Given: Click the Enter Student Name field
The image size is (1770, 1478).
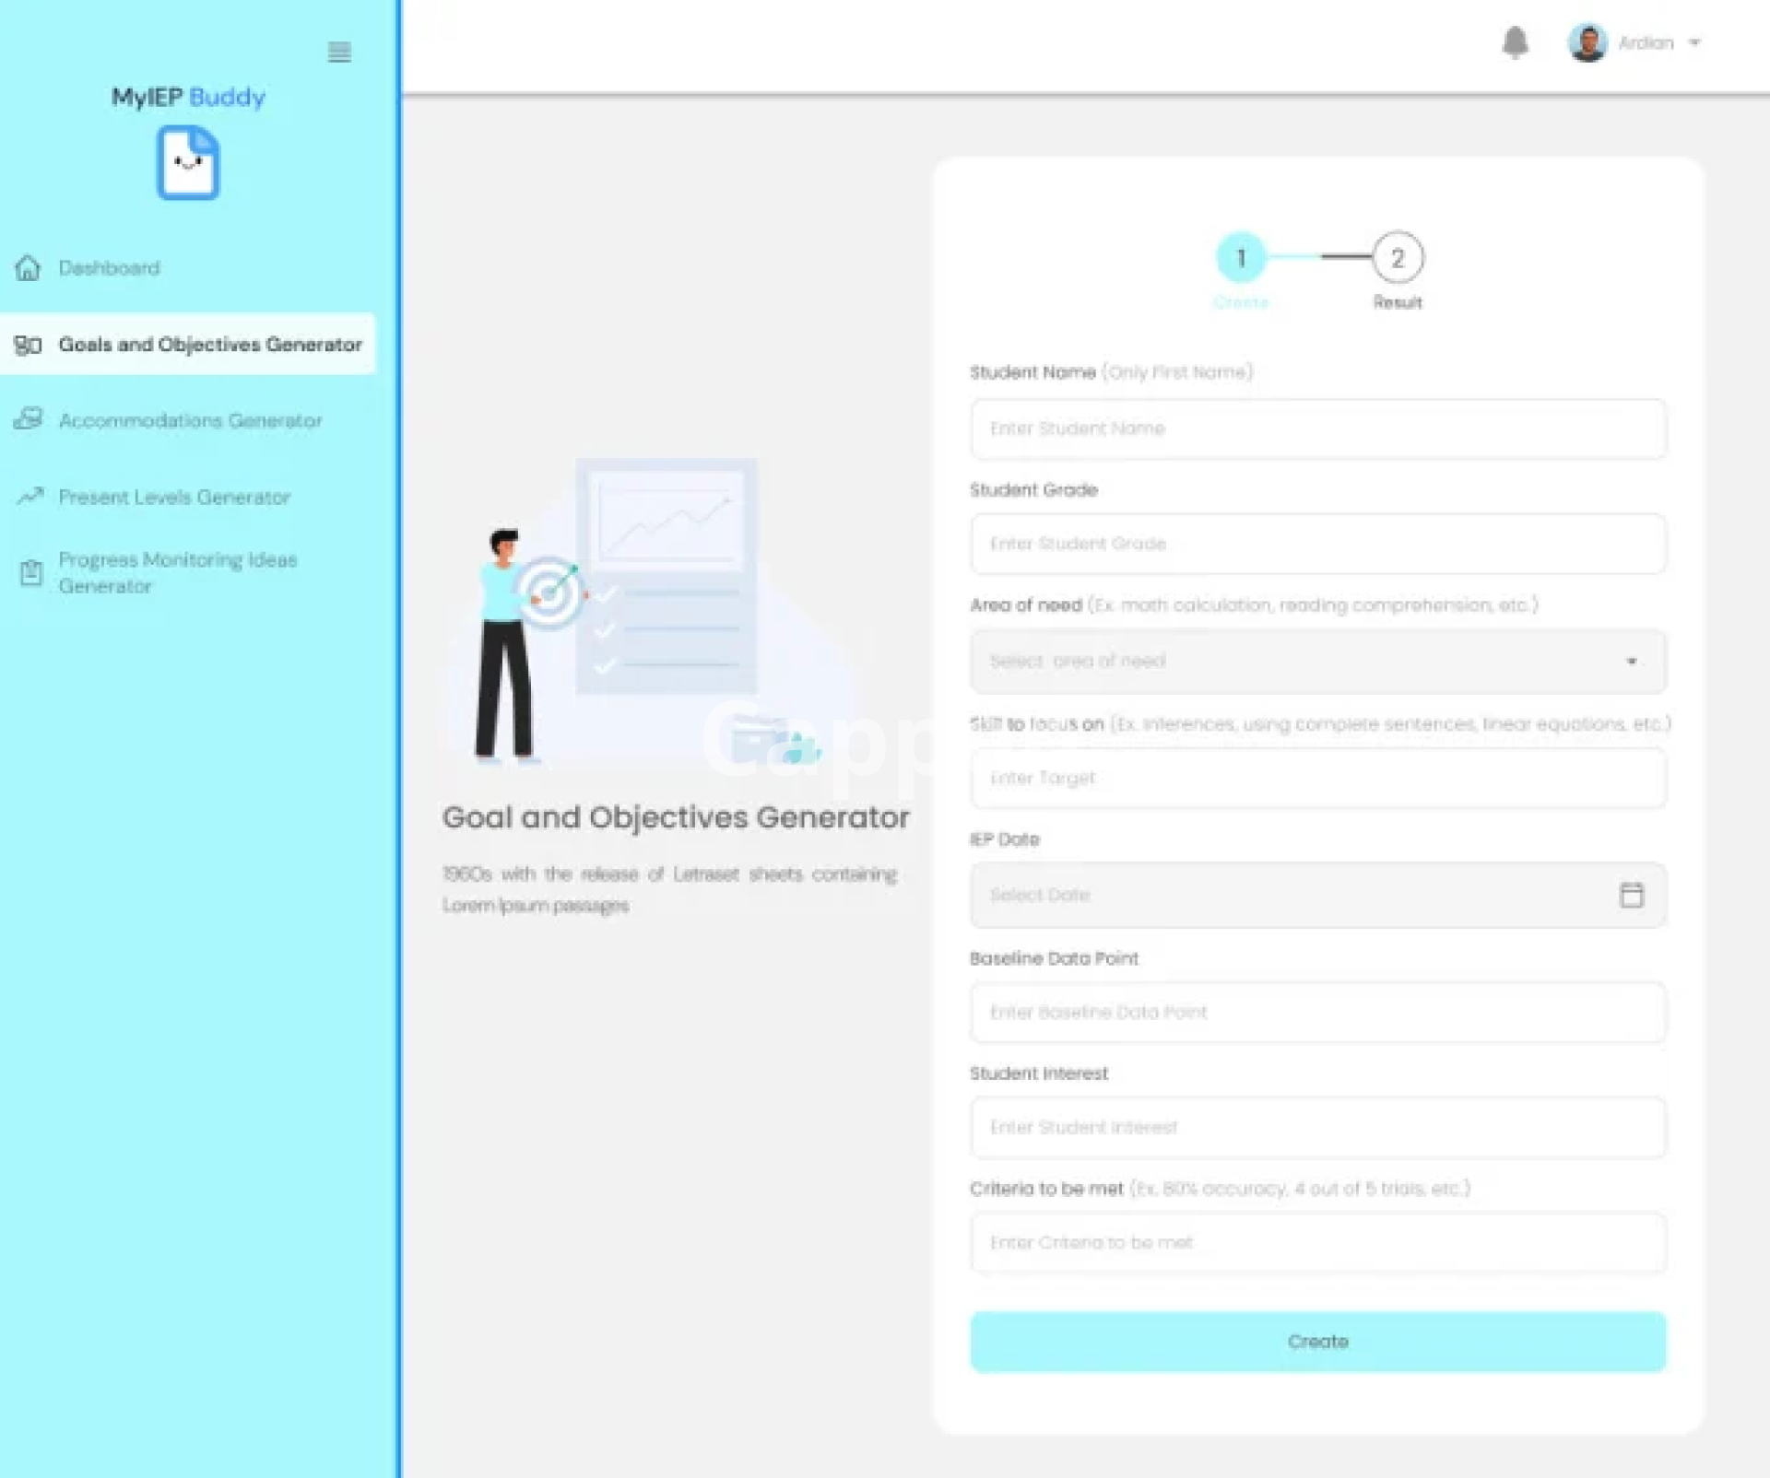Looking at the screenshot, I should coord(1317,428).
